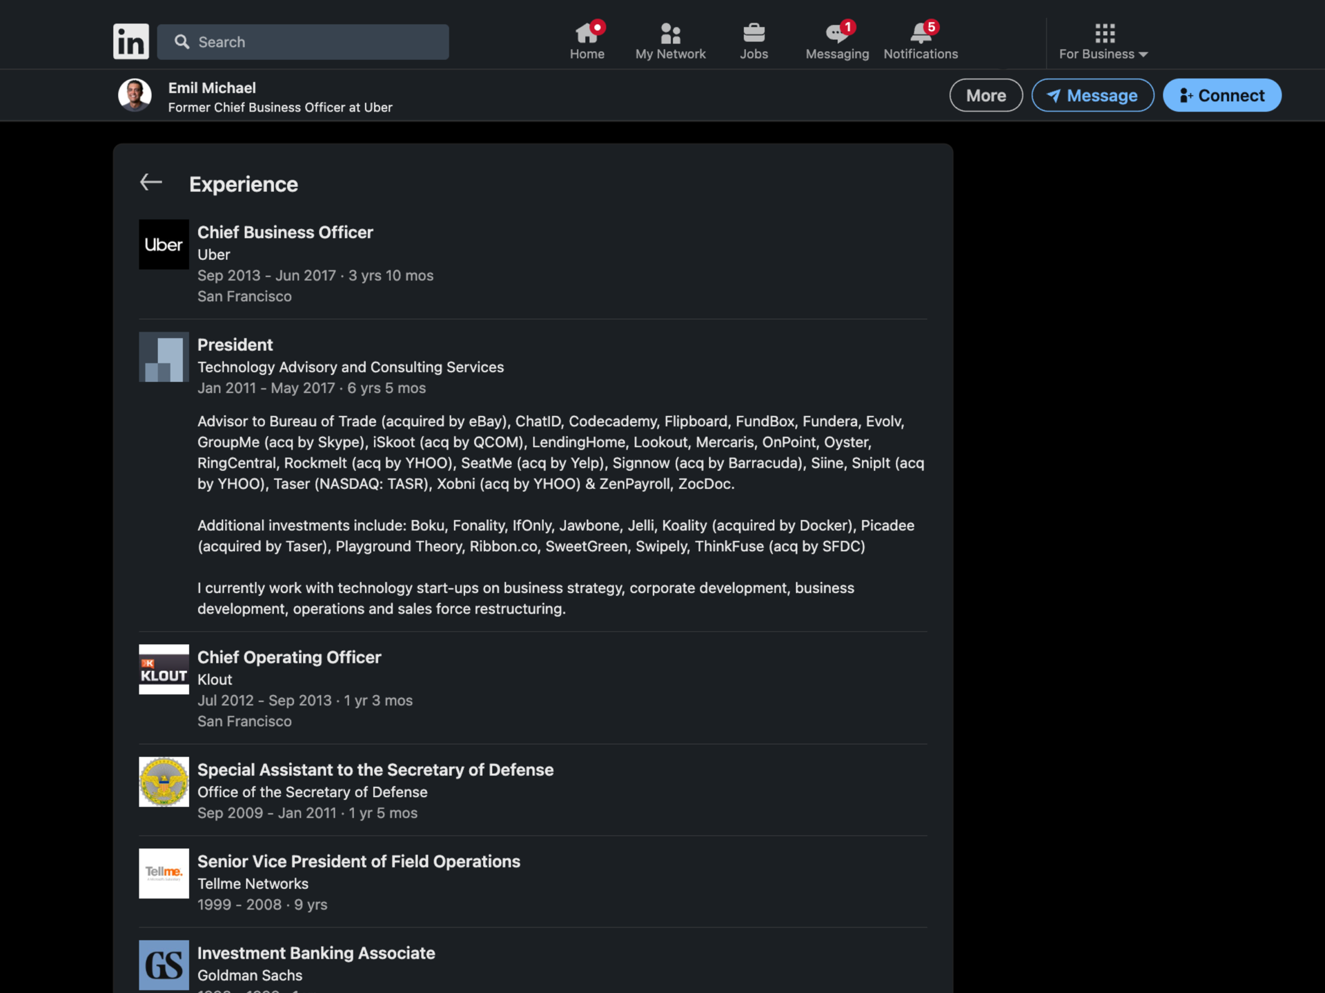Select 'Sep 2013 - Jun 2017' date text

tap(266, 275)
